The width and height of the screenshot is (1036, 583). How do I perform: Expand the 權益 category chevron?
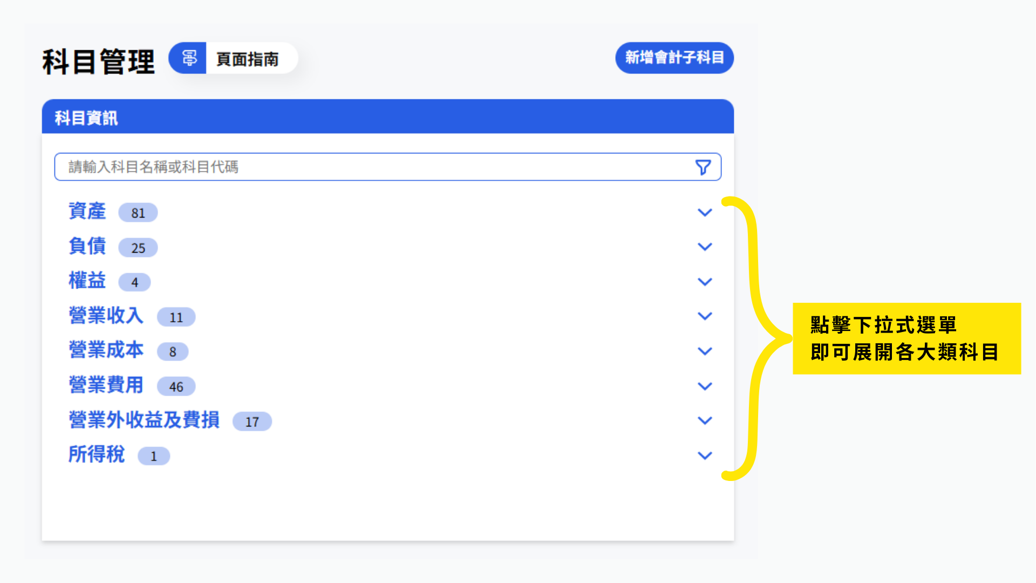tap(705, 282)
